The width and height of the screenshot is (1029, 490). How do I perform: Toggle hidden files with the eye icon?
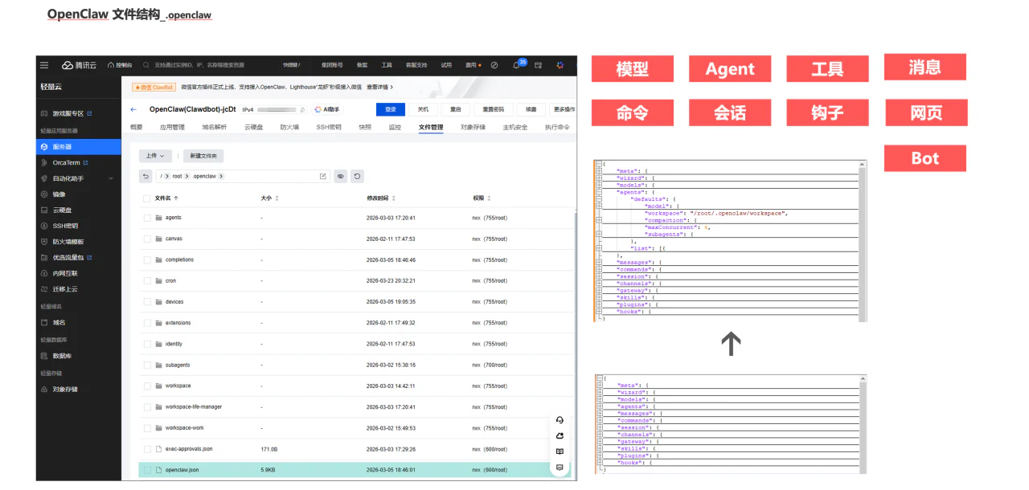click(x=341, y=176)
